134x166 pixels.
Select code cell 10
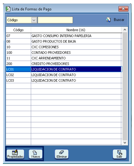19,47
